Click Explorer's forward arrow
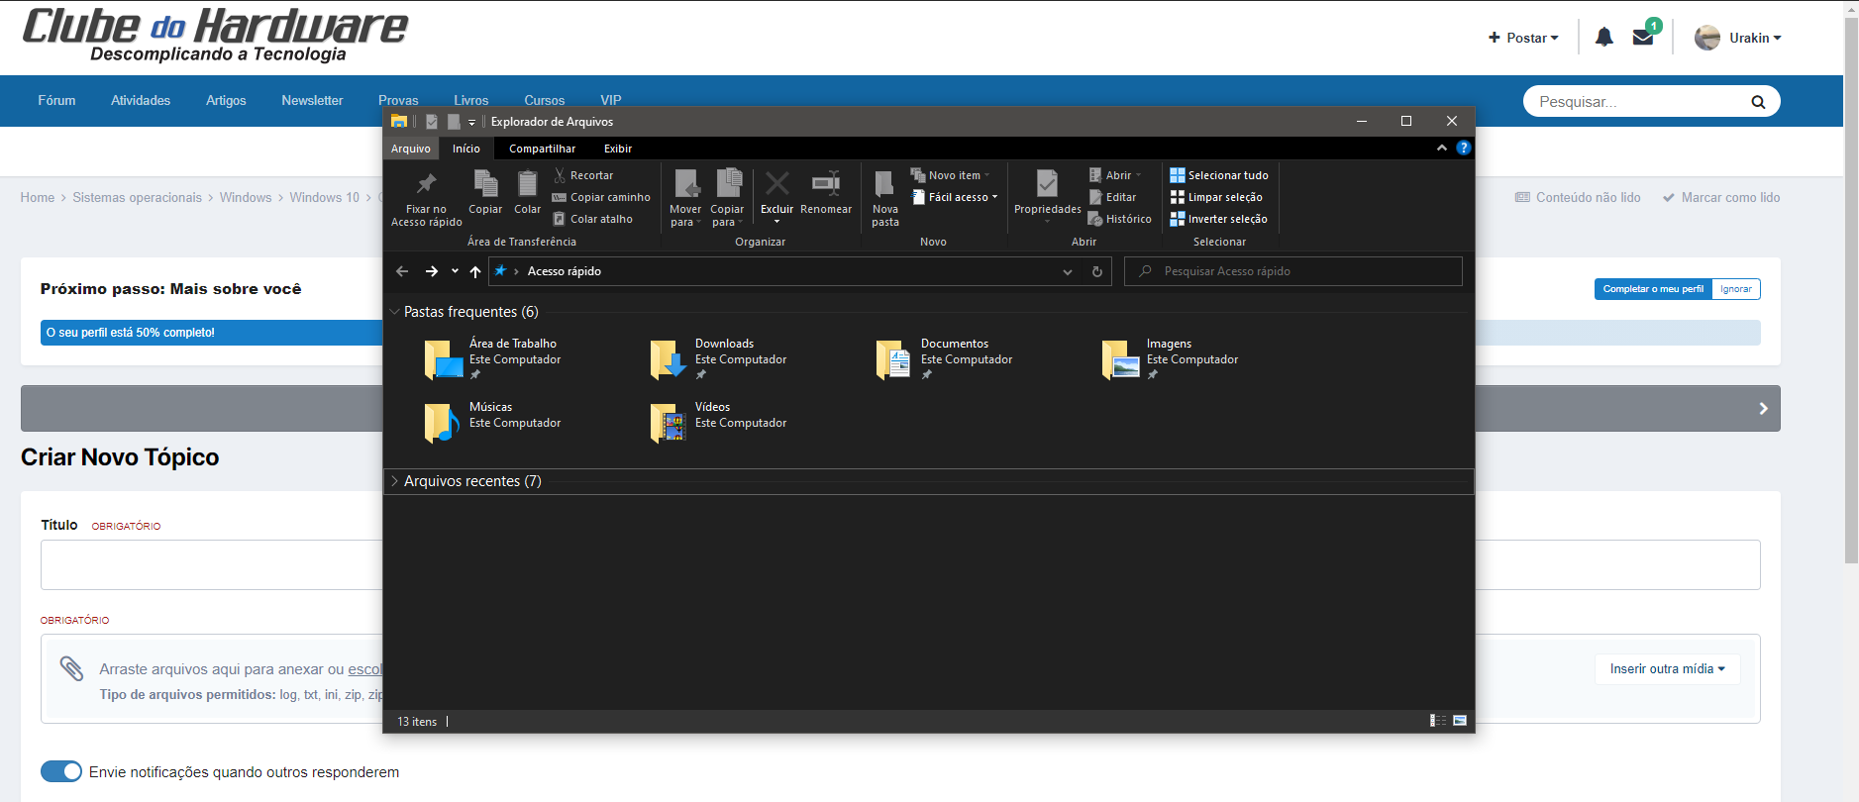1859x802 pixels. 432,271
